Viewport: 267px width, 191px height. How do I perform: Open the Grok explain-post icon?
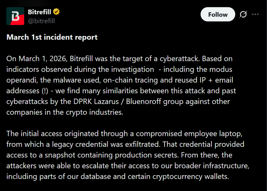click(x=243, y=15)
